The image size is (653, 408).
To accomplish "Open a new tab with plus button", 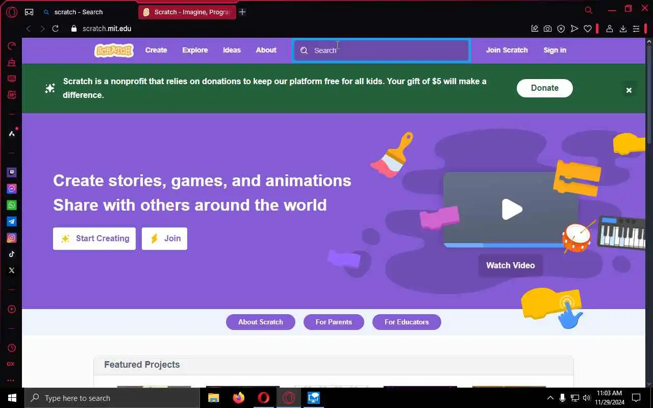I will pos(242,12).
